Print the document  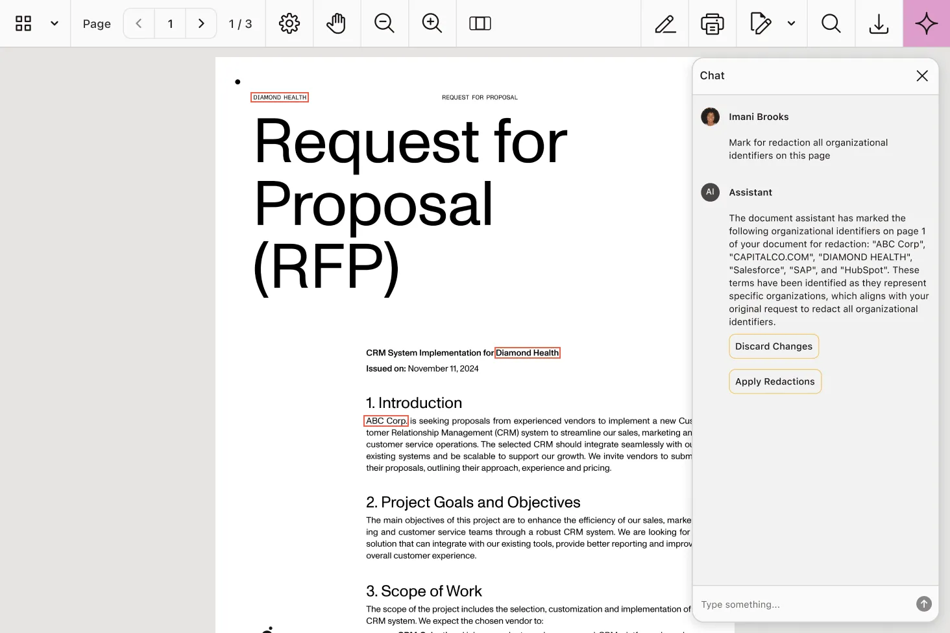[712, 23]
